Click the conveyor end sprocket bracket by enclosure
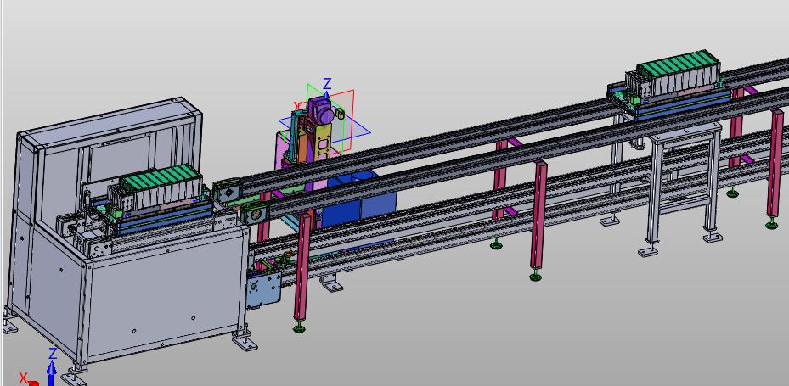The image size is (789, 386). [228, 193]
